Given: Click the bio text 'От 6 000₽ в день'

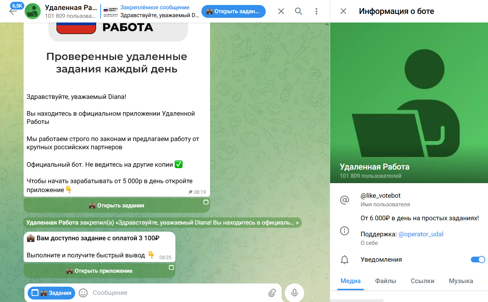Looking at the screenshot, I should pos(420,218).
